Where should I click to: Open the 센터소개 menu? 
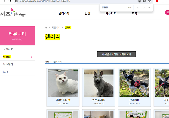(x=64, y=13)
